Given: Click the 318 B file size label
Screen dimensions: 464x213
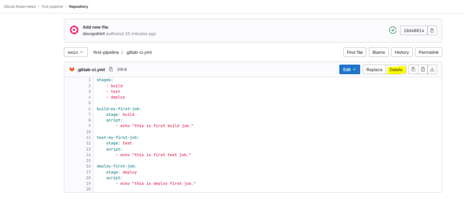Looking at the screenshot, I should (122, 70).
